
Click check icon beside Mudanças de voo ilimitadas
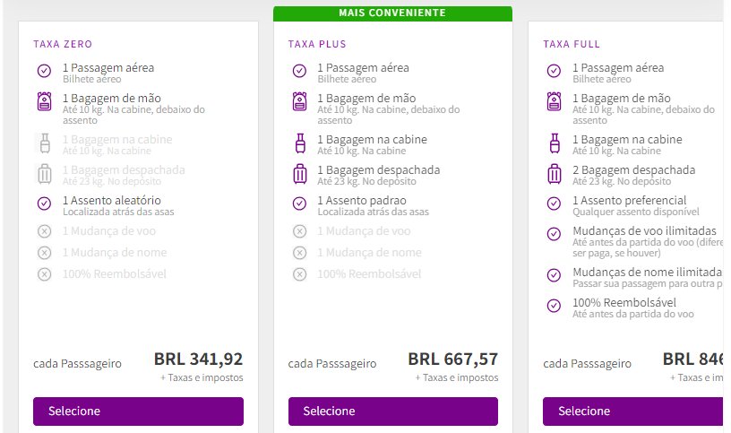pos(554,234)
